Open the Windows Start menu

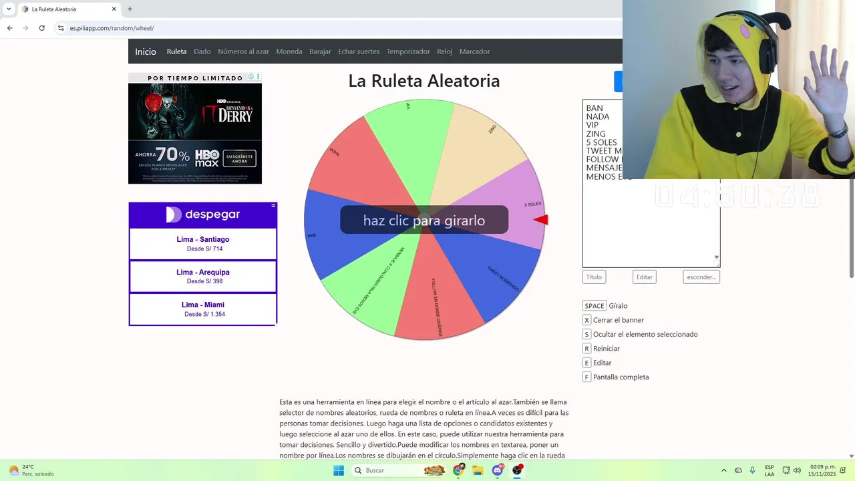pos(339,470)
